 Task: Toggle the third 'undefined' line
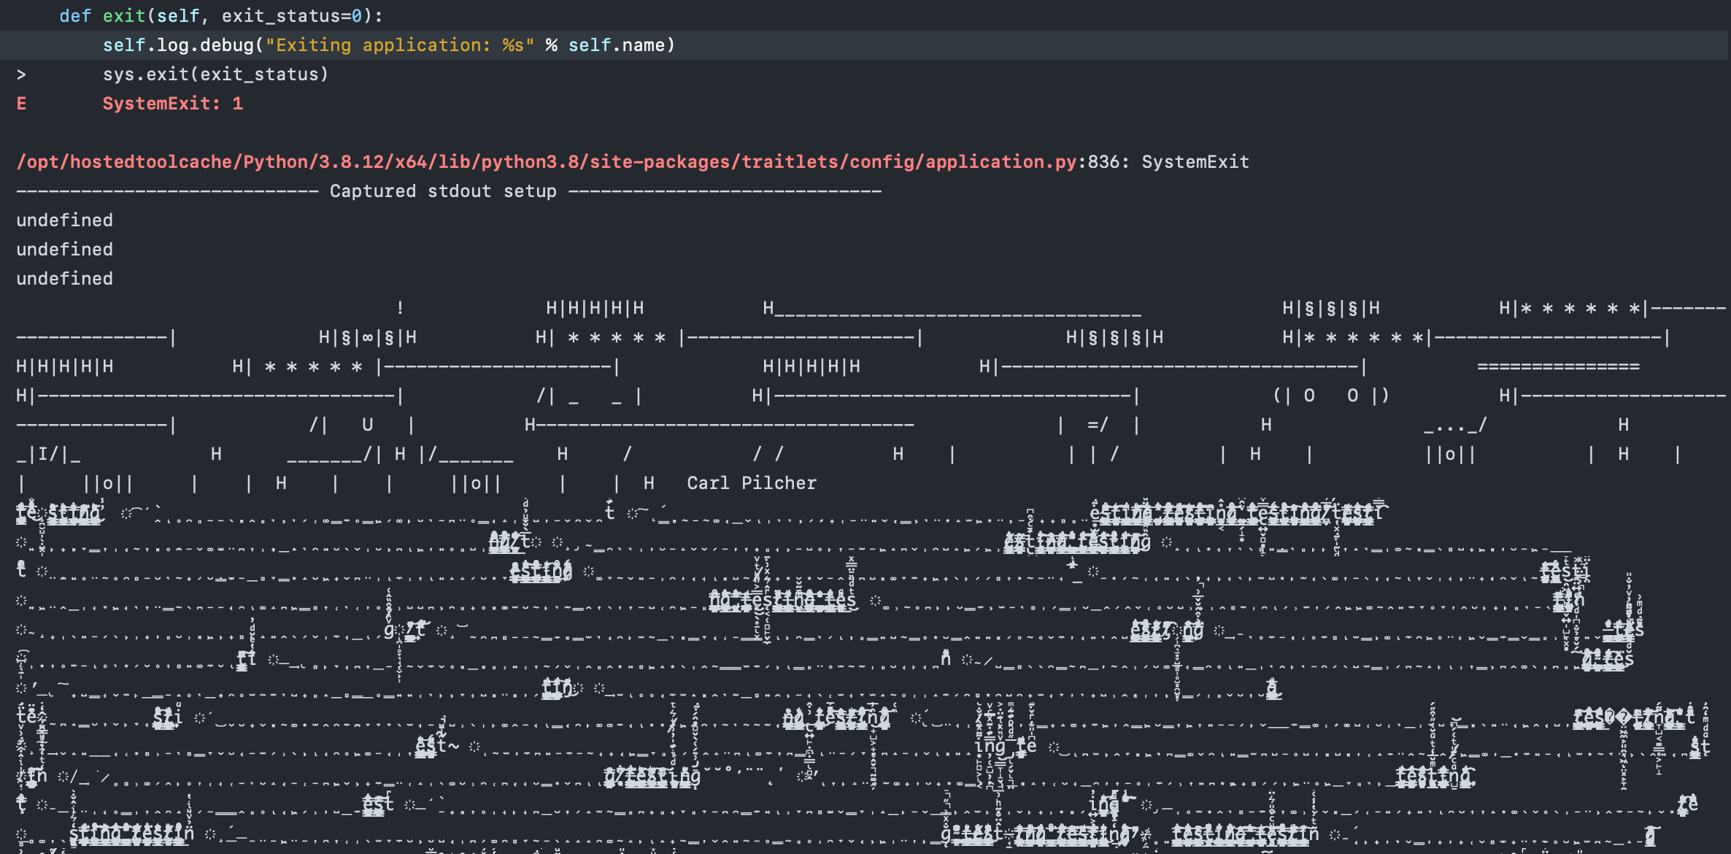64,278
